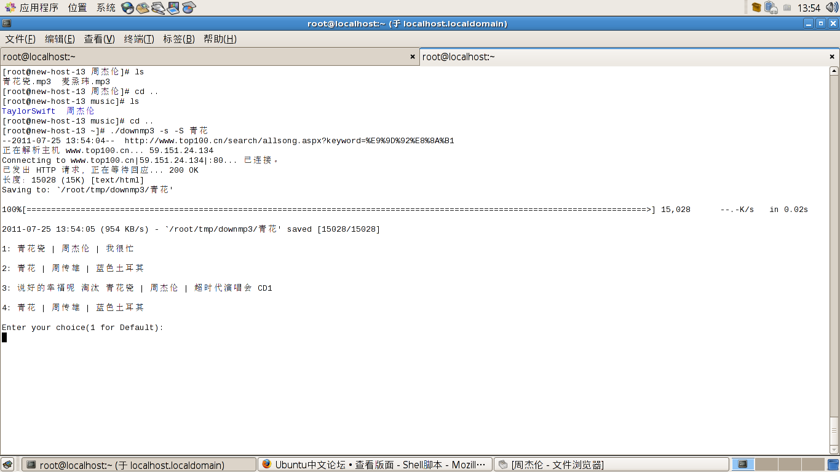Minimize the terminal window

click(x=809, y=23)
